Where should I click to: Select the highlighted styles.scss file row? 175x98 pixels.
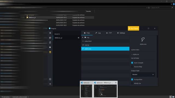pos(105,49)
